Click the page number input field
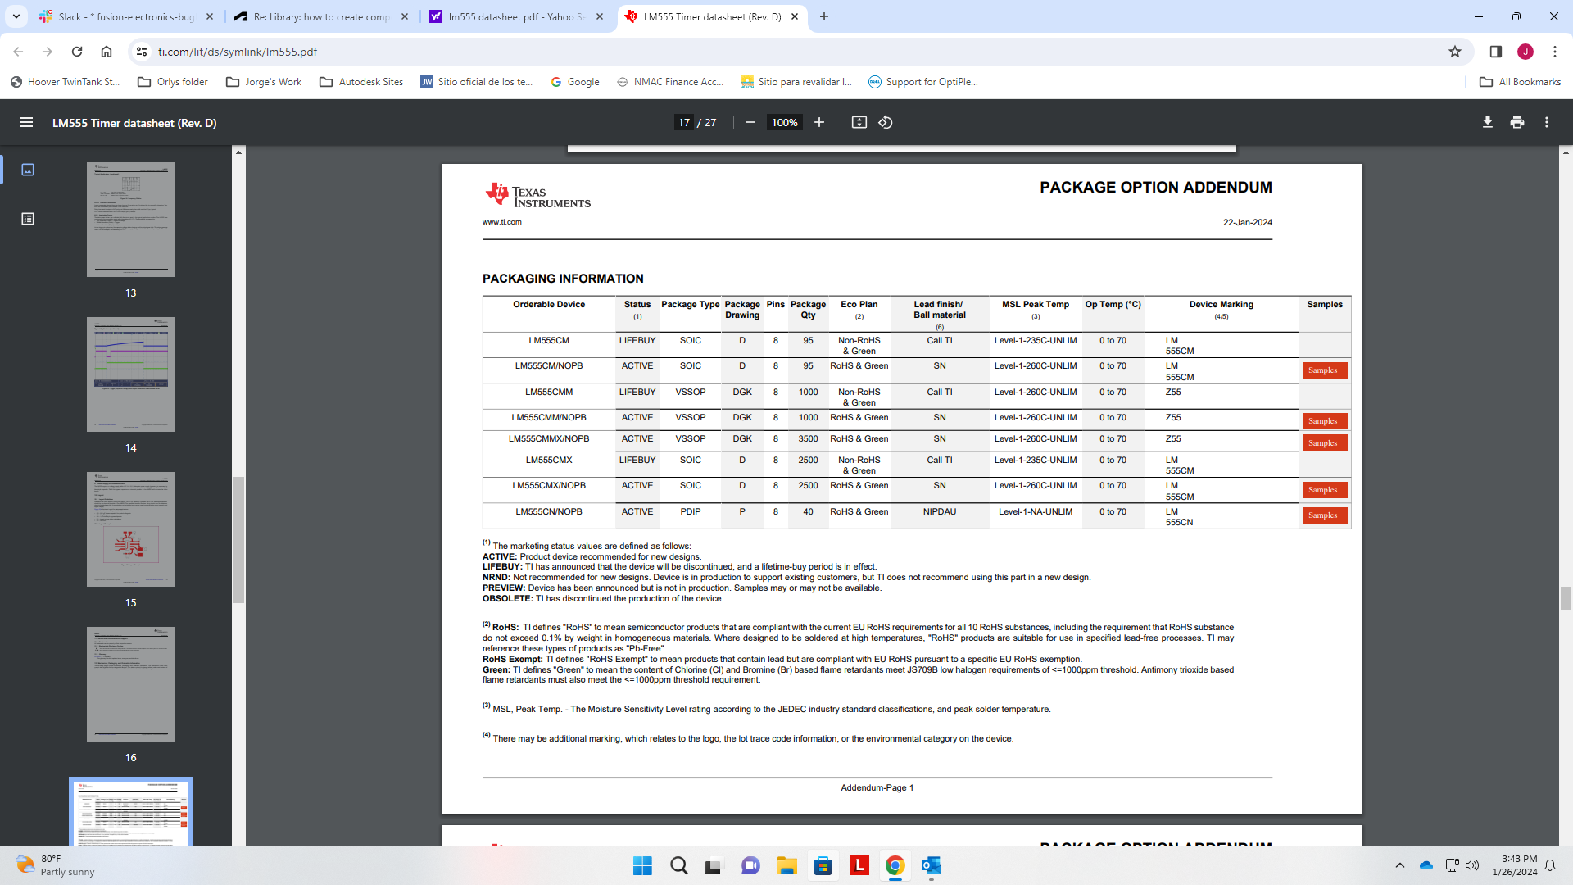The image size is (1573, 885). [683, 123]
